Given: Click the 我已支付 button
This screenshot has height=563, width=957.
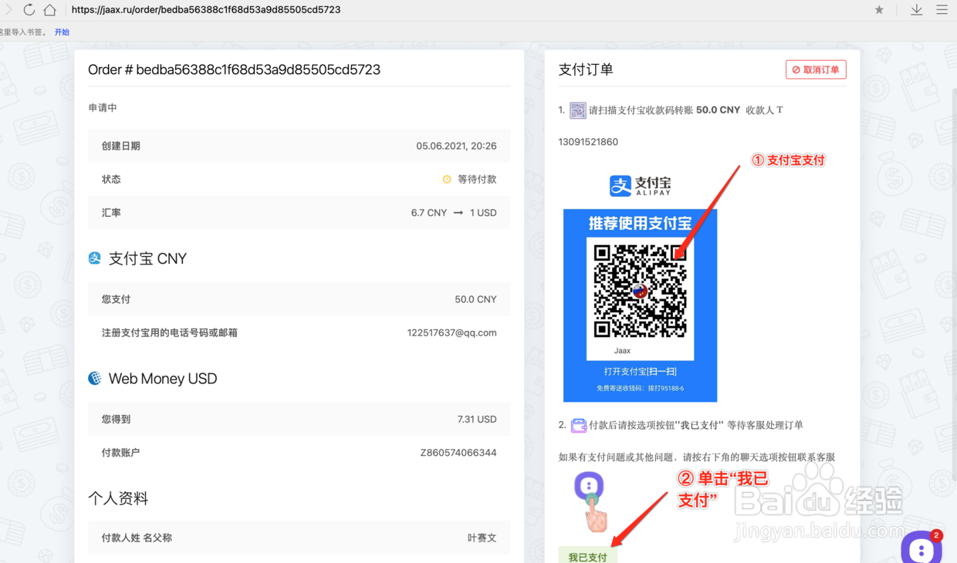Looking at the screenshot, I should 588,555.
